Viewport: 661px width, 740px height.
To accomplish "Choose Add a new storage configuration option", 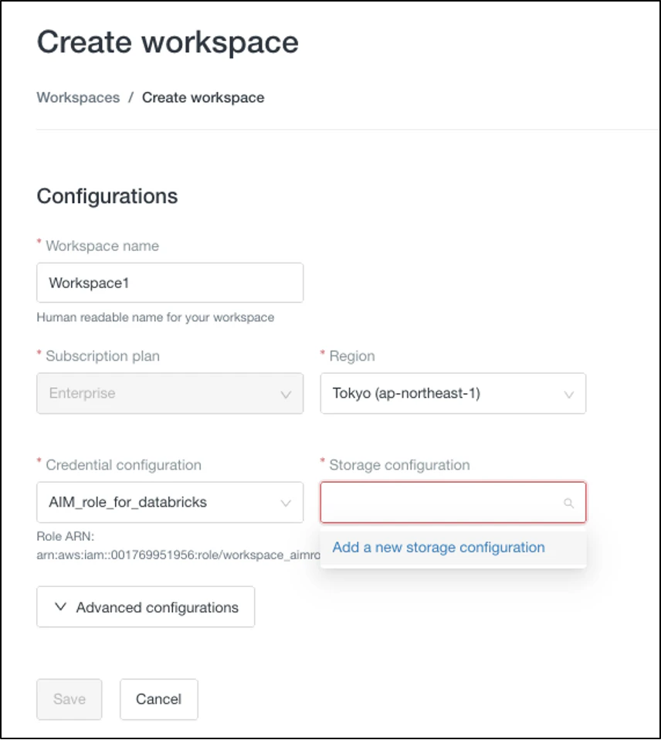I will click(439, 548).
